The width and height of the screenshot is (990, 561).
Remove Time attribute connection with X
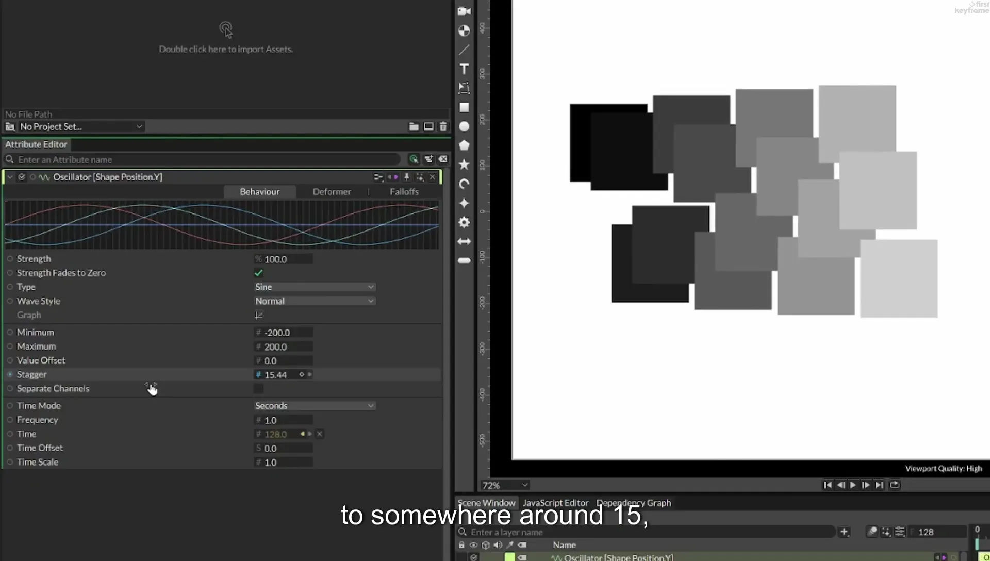coord(320,434)
